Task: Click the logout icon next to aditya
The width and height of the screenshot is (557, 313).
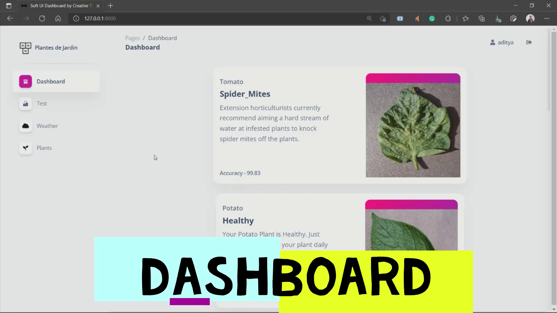Action: pos(529,42)
